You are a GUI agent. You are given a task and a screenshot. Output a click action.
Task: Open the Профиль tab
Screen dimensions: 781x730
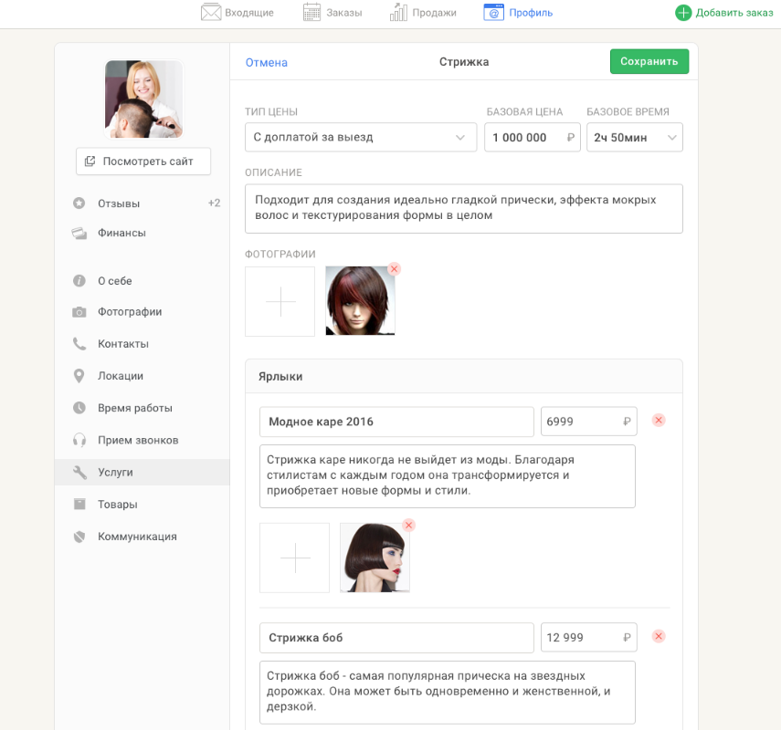[x=518, y=13]
